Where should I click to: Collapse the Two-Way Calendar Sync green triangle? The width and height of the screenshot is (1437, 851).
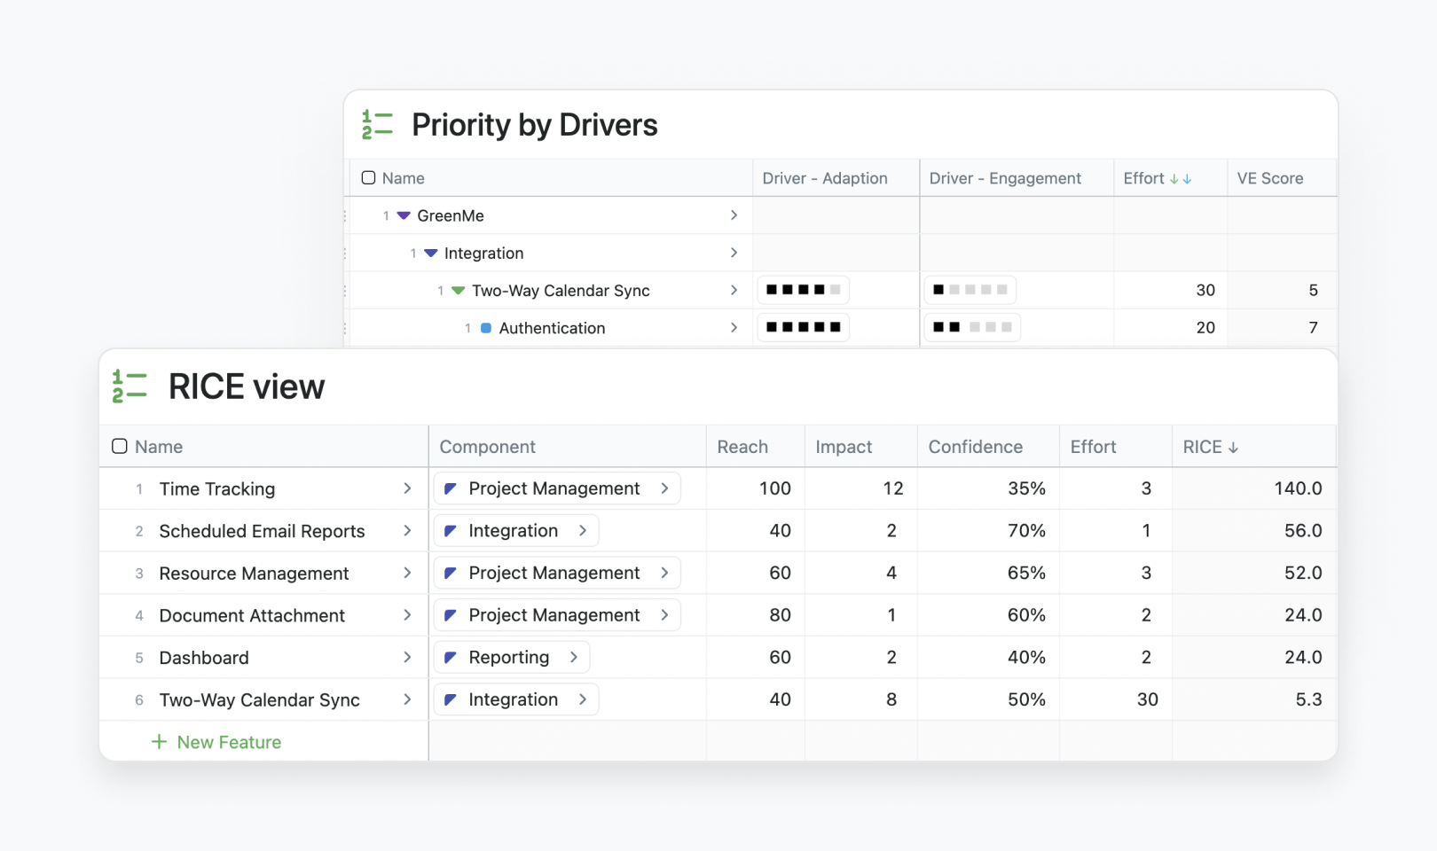(459, 291)
